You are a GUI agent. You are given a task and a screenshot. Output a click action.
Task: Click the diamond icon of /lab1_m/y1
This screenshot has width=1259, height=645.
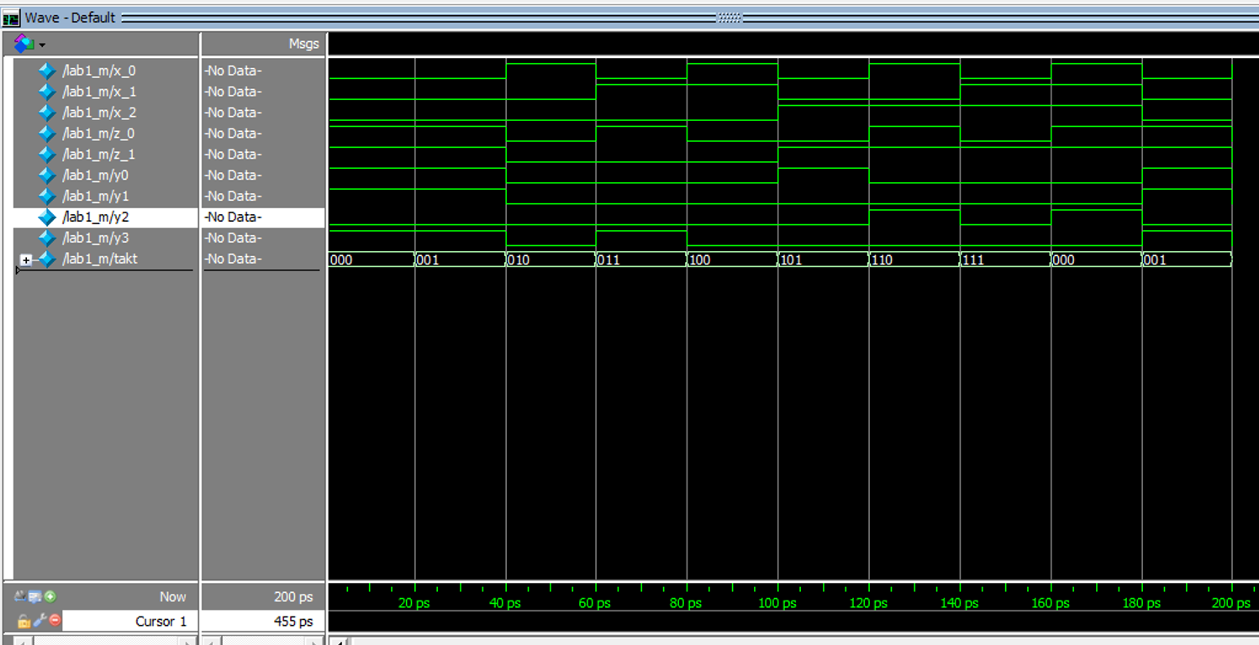[x=47, y=196]
